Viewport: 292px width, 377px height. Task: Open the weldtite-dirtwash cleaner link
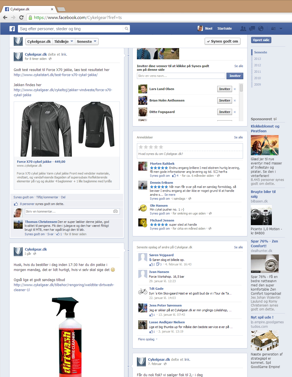pyautogui.click(x=64, y=288)
